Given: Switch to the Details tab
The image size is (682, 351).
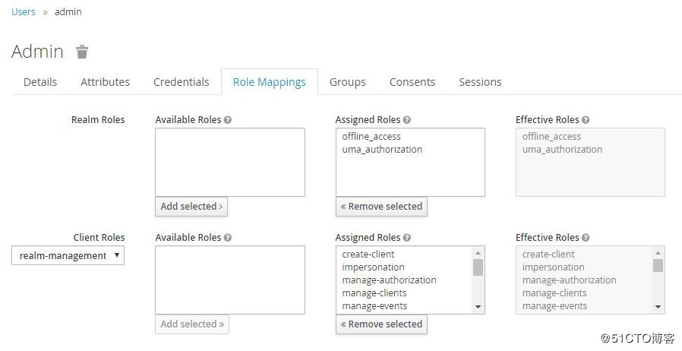Looking at the screenshot, I should 40,82.
